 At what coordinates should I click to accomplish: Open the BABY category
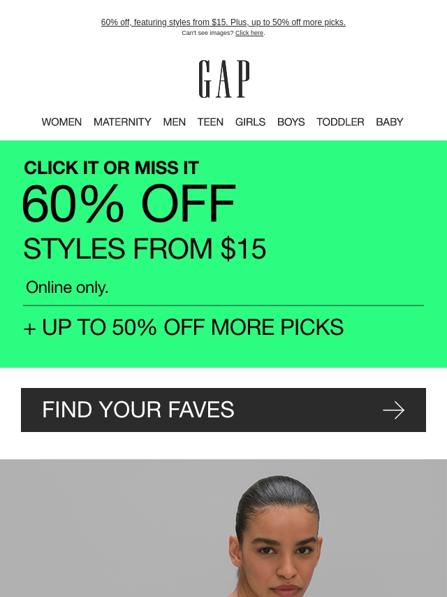(390, 122)
